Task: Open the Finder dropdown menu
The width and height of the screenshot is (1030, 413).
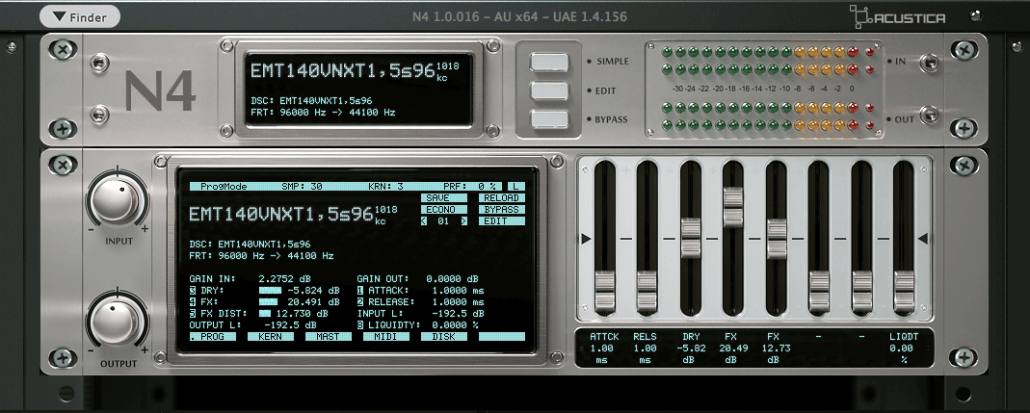Action: 79,17
